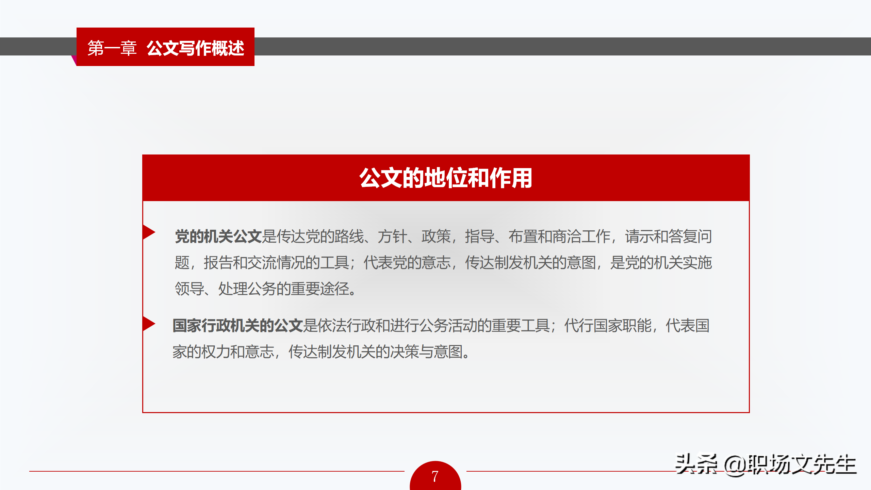The height and width of the screenshot is (490, 871).
Task: Click the '公文写作概述' heading text
Action: click(195, 48)
